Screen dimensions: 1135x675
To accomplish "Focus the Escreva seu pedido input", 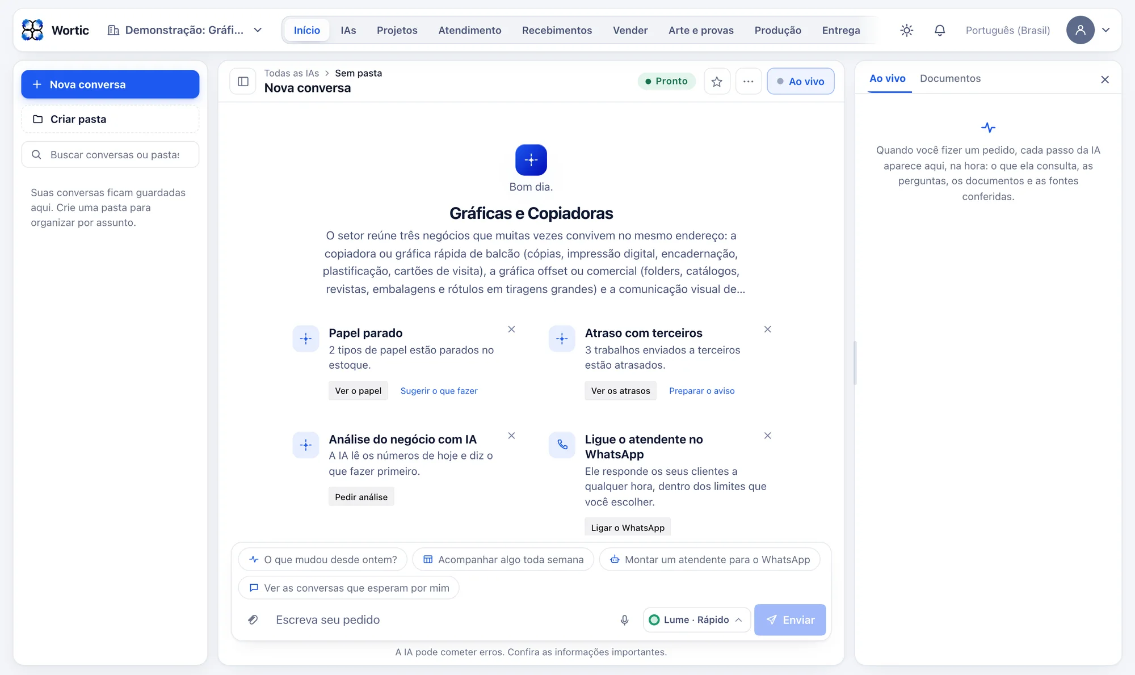I will [x=440, y=619].
